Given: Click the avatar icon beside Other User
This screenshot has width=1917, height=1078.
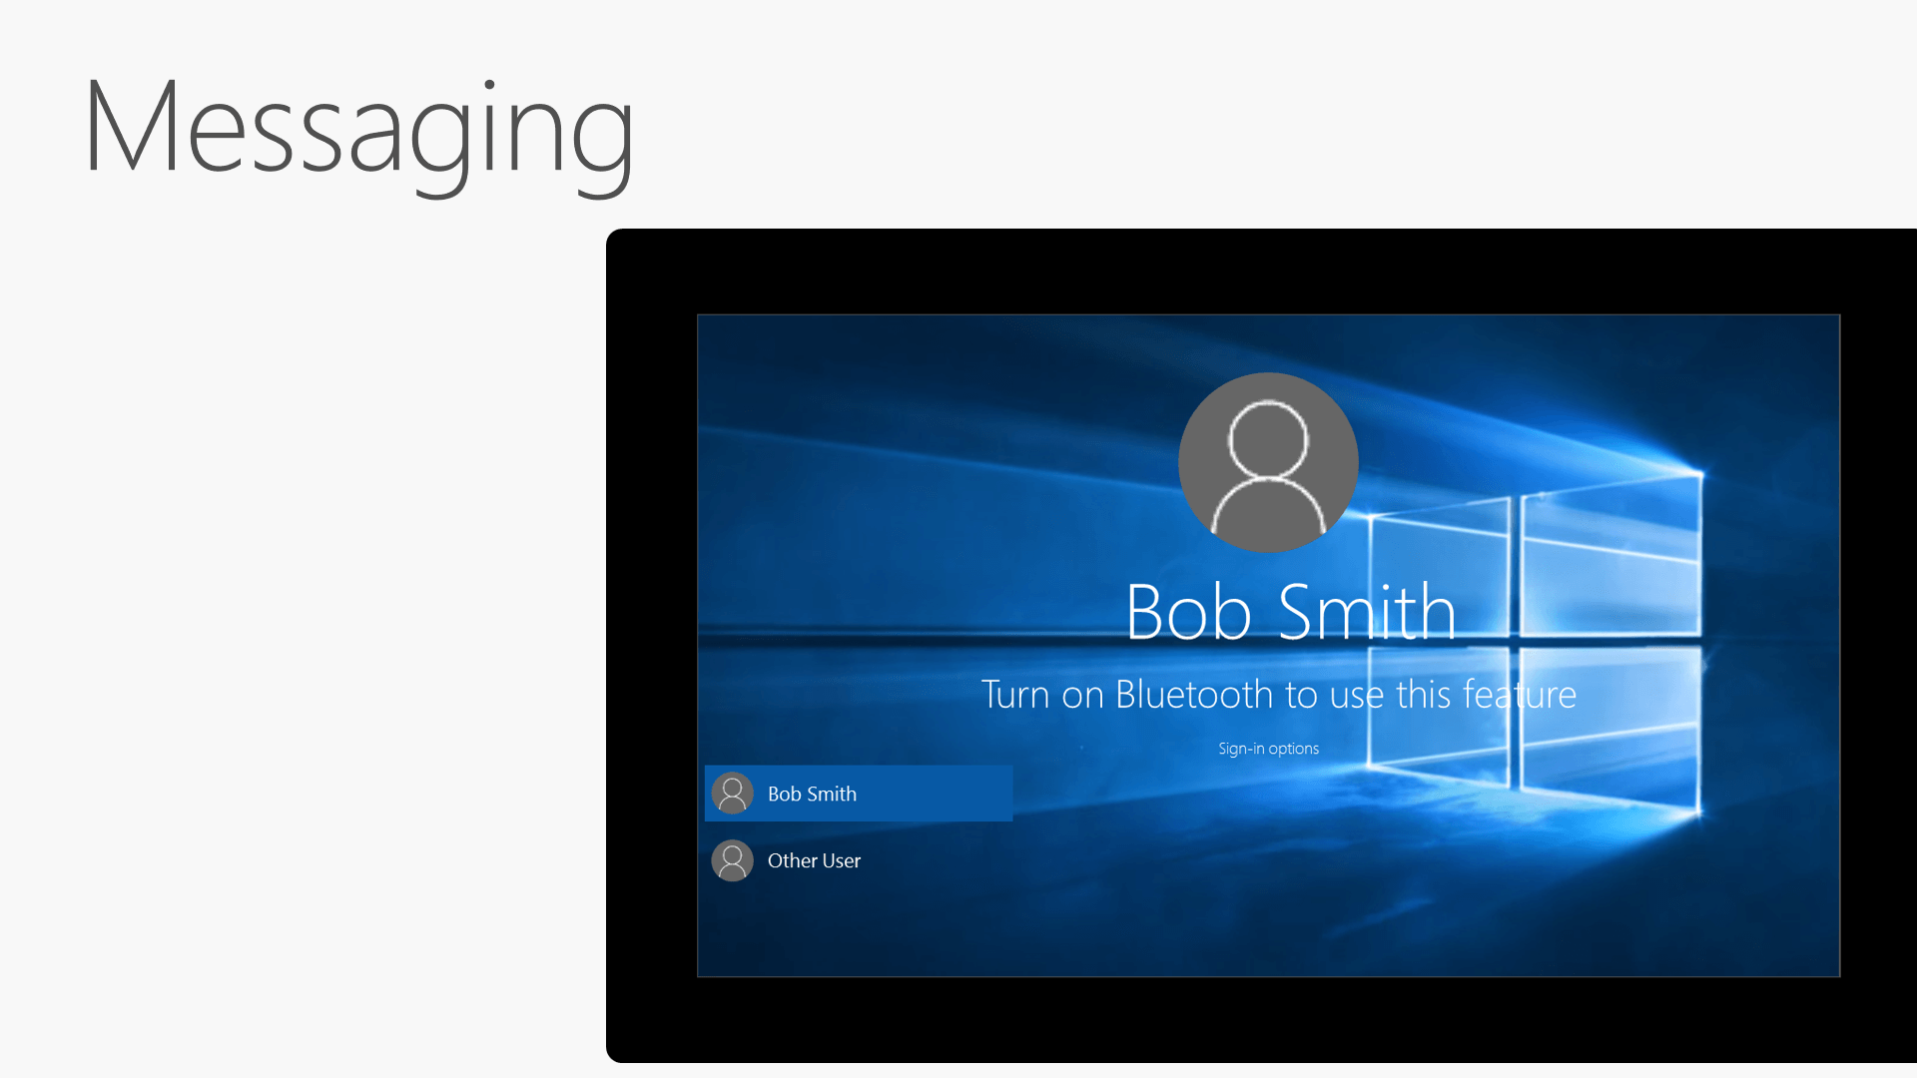Looking at the screenshot, I should [732, 860].
